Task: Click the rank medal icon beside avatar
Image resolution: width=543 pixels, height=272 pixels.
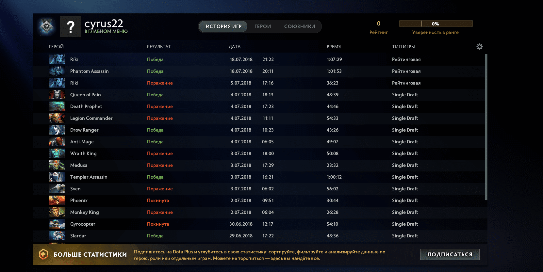Action: pos(47,26)
